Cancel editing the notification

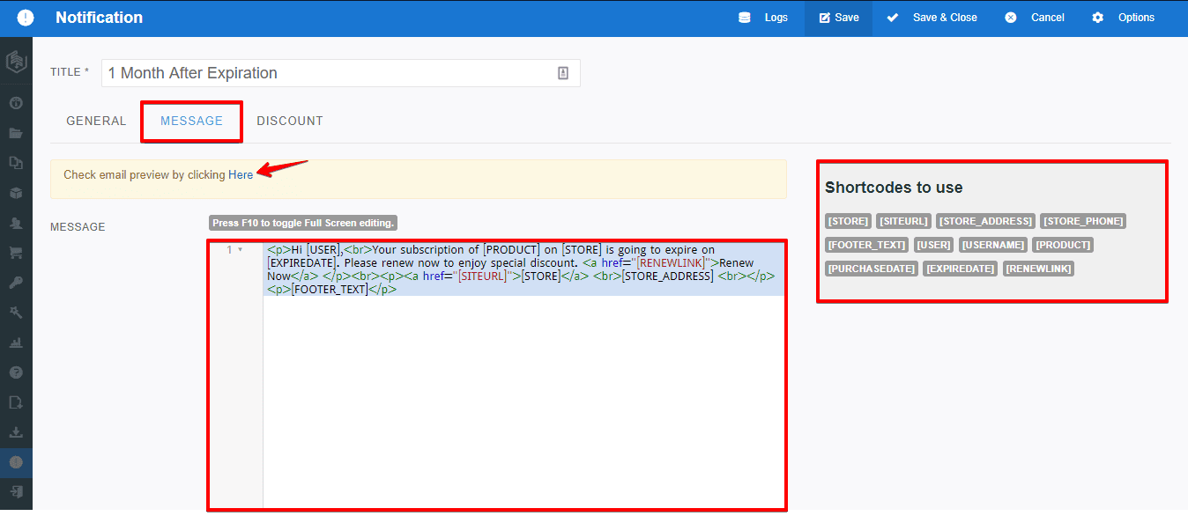click(x=1035, y=18)
